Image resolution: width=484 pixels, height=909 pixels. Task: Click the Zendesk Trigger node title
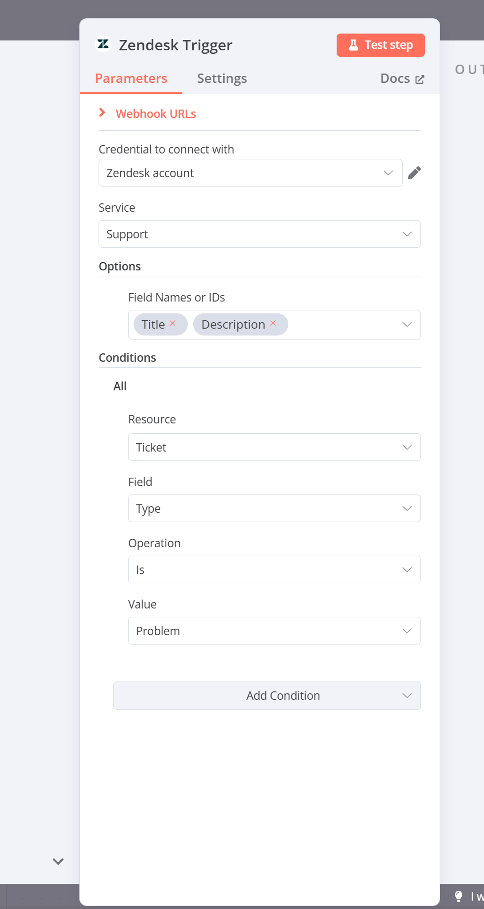(x=175, y=45)
